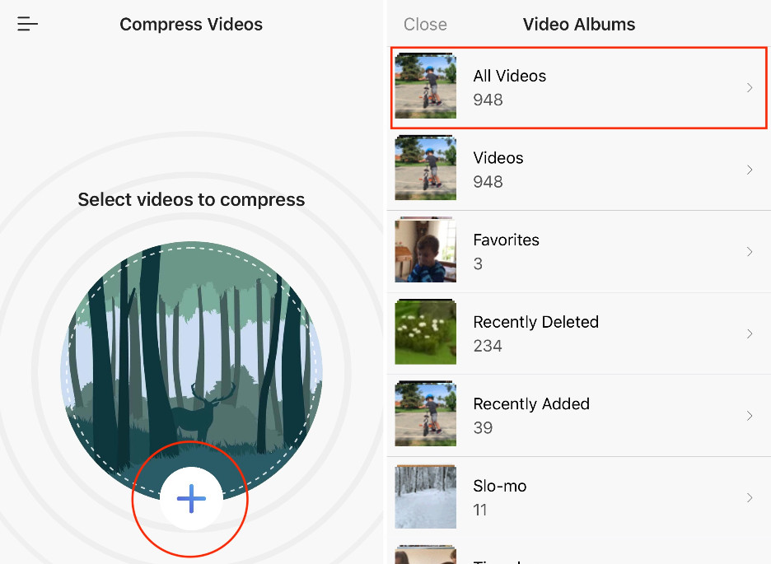Viewport: 771px width, 564px height.
Task: Open the Slo-mo album label
Action: pos(499,486)
